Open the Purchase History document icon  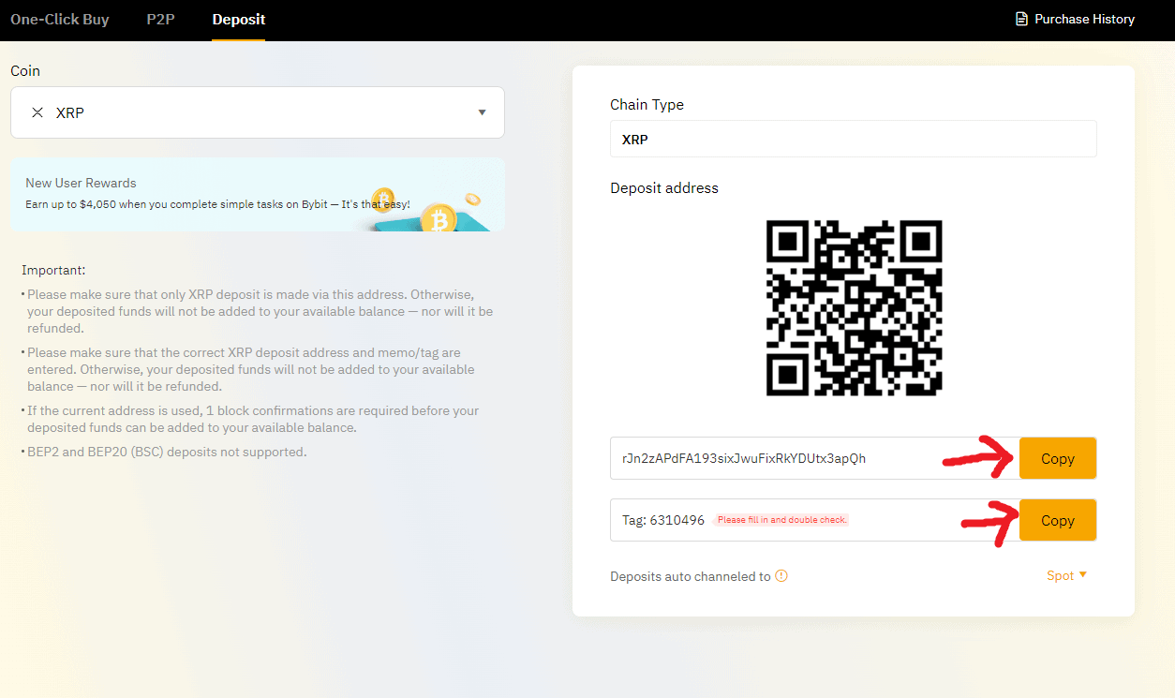[x=1021, y=19]
